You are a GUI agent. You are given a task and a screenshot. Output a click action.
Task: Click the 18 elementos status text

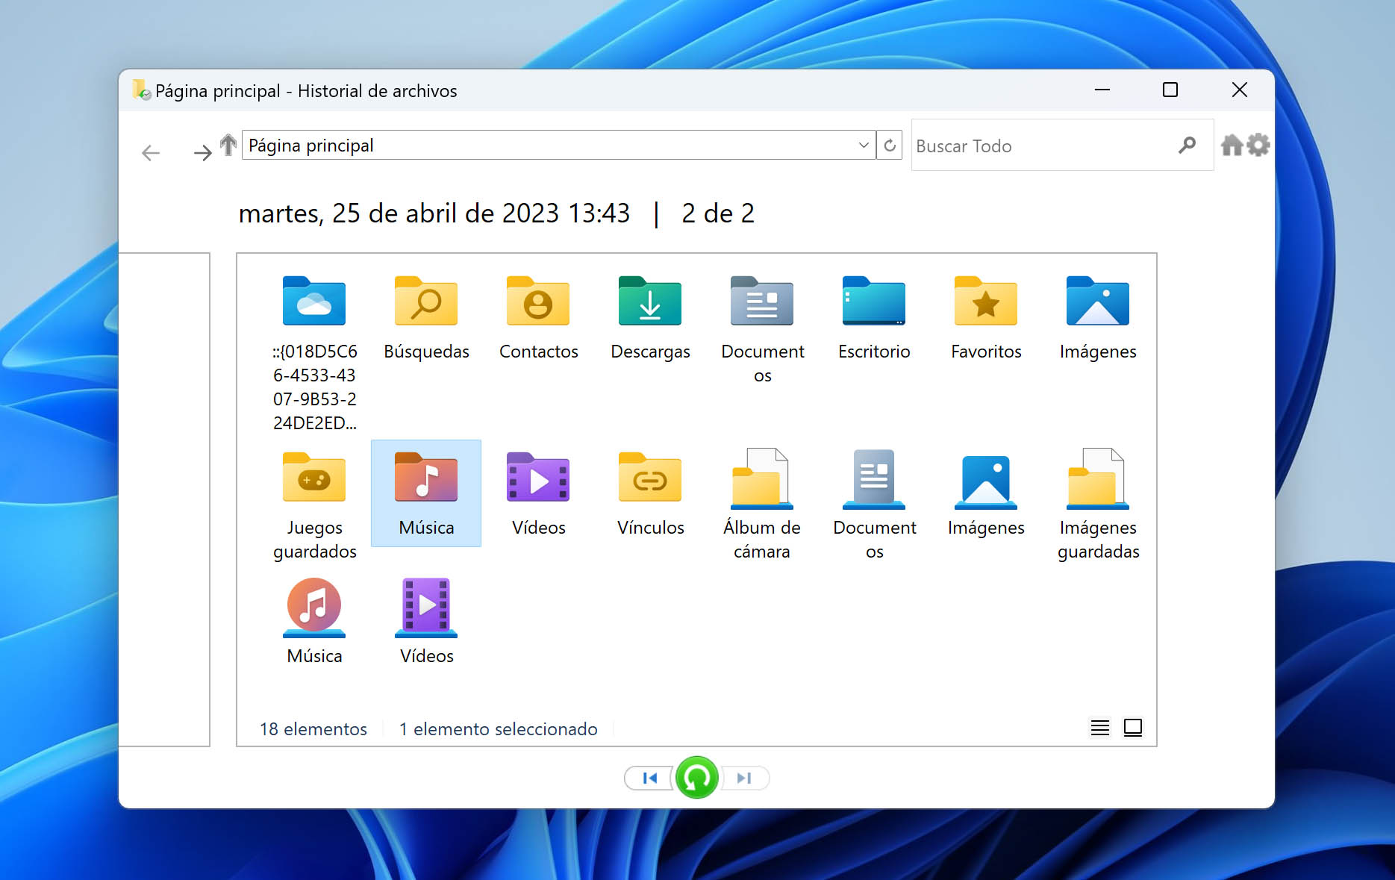pyautogui.click(x=313, y=728)
